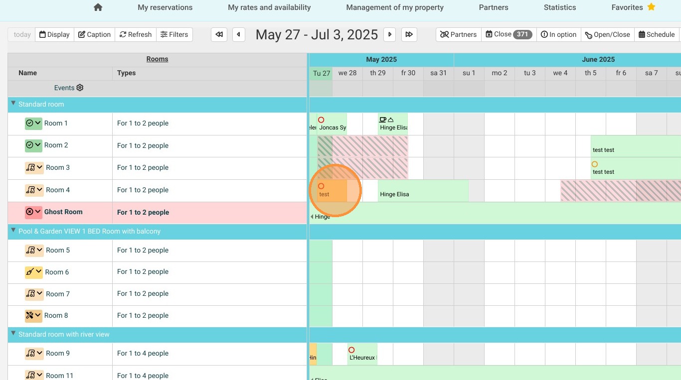This screenshot has height=380, width=681.
Task: Click the Open/Close button
Action: tap(608, 34)
